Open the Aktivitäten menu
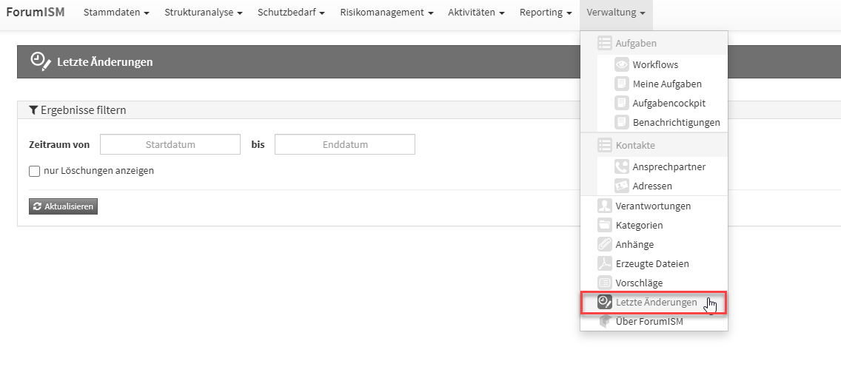841x381 pixels. tap(476, 13)
